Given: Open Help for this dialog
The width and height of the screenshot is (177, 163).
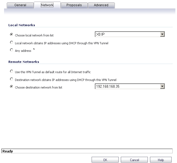Looking at the screenshot, I should (161, 160).
